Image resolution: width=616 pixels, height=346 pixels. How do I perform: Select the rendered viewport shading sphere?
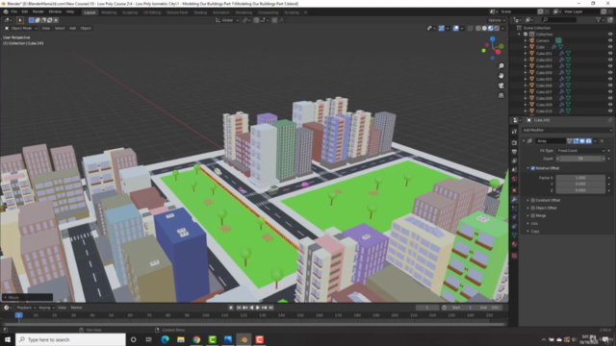point(497,28)
